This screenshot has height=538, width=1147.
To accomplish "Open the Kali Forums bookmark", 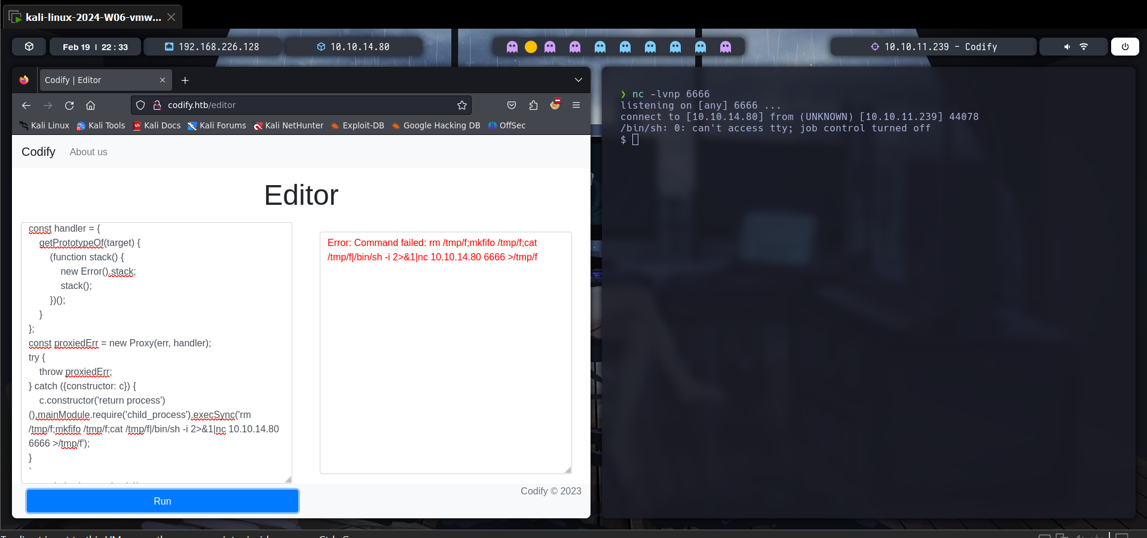I will coord(217,125).
